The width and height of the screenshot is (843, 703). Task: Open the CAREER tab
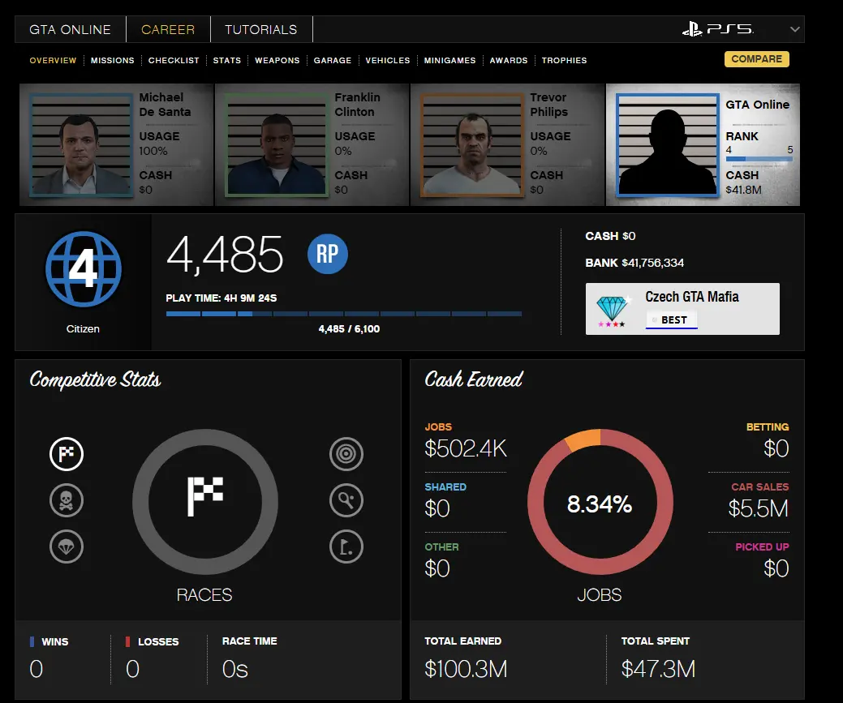click(168, 29)
